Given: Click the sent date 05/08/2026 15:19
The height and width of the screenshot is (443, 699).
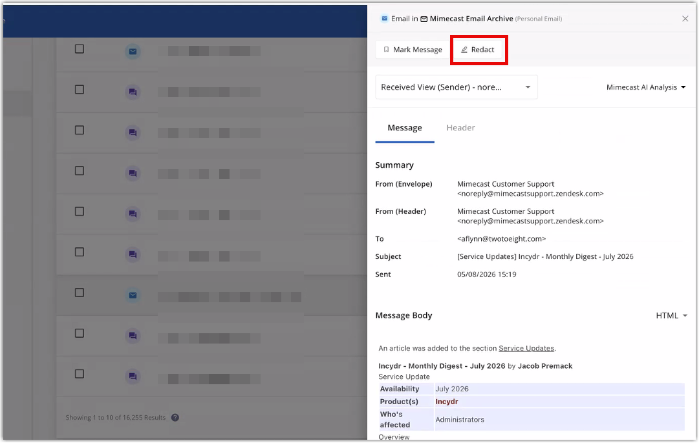Looking at the screenshot, I should coord(486,274).
